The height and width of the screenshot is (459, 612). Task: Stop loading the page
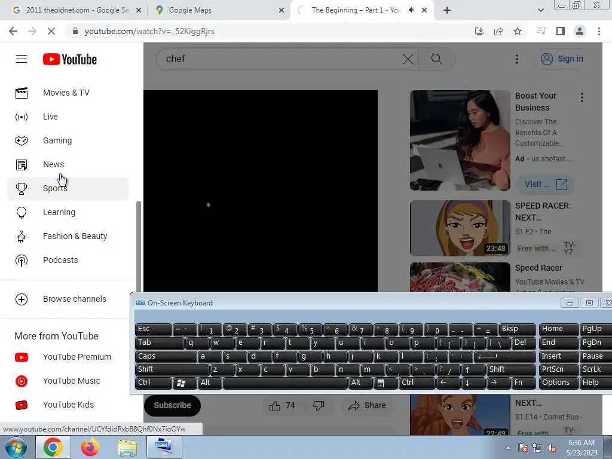[x=51, y=31]
